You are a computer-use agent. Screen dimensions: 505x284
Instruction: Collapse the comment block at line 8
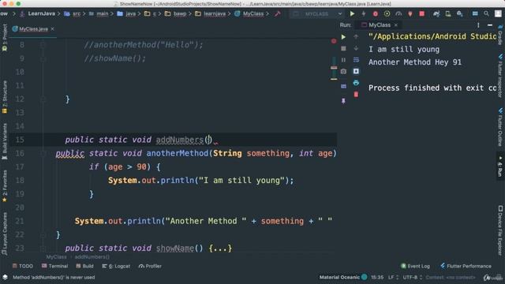43,45
